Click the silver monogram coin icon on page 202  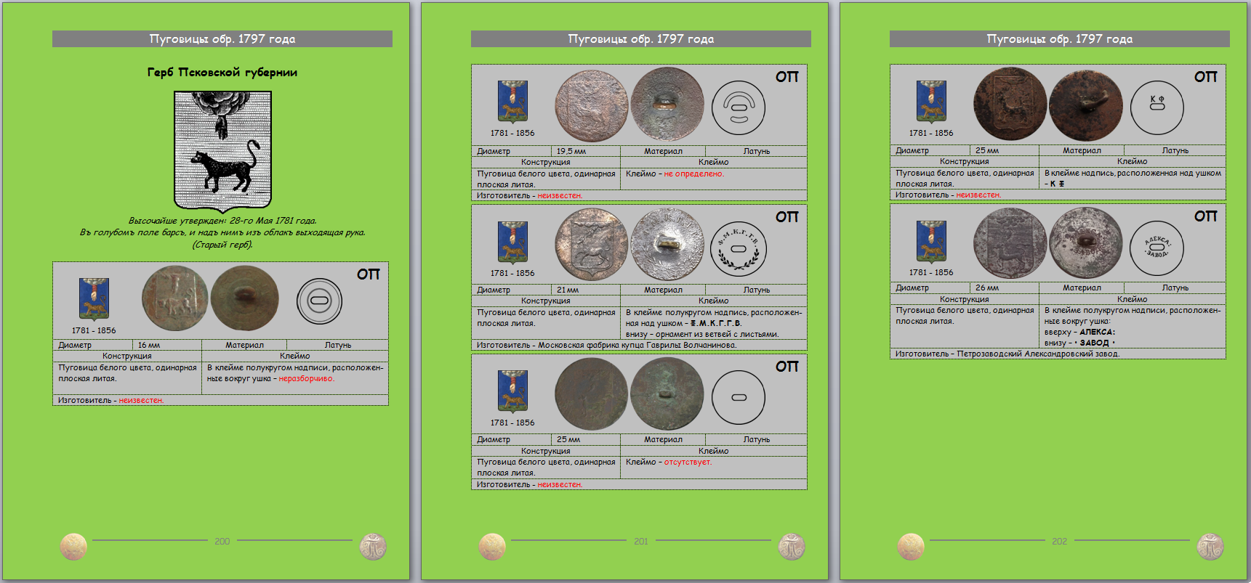pyautogui.click(x=1210, y=546)
